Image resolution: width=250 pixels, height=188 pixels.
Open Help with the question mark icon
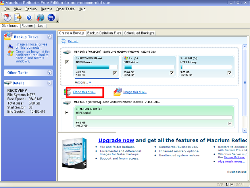(x=29, y=18)
